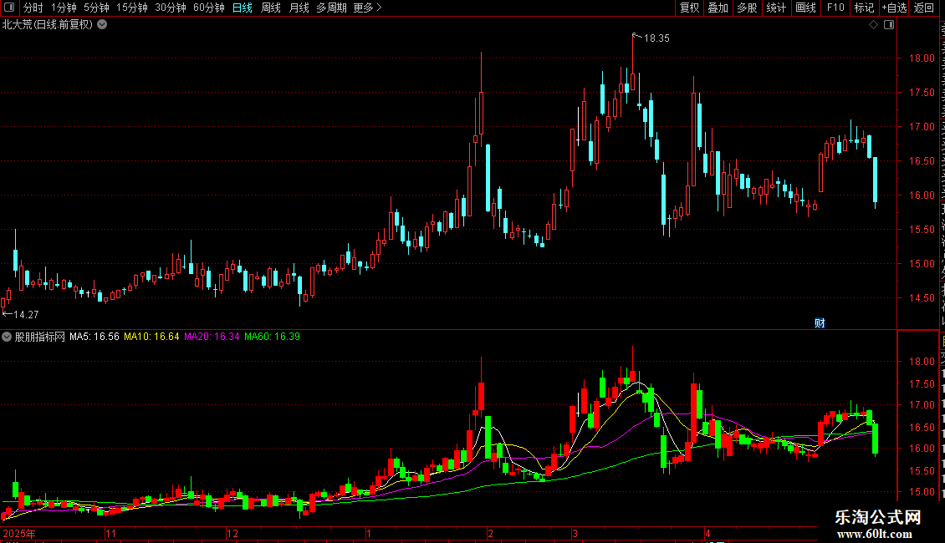Open the 更多 periods expander
The width and height of the screenshot is (945, 543).
pos(367,8)
